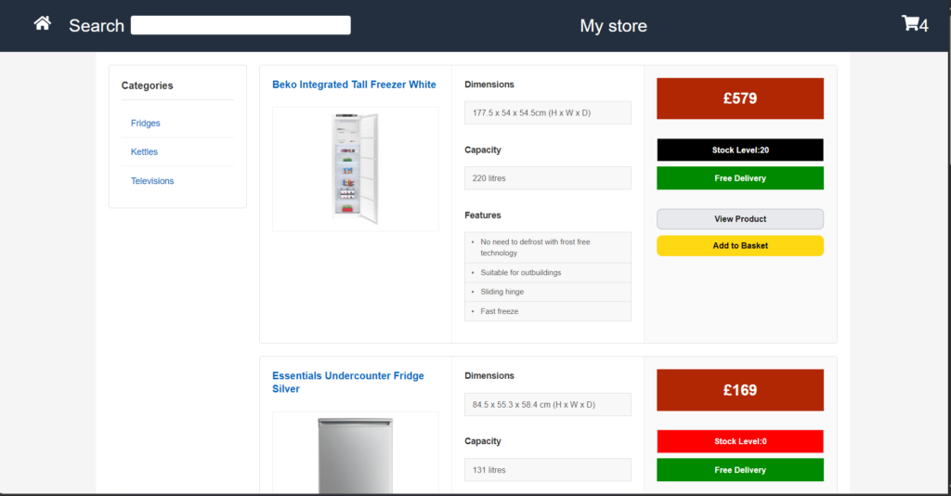Open the Kettles category
The height and width of the screenshot is (496, 951).
click(144, 151)
